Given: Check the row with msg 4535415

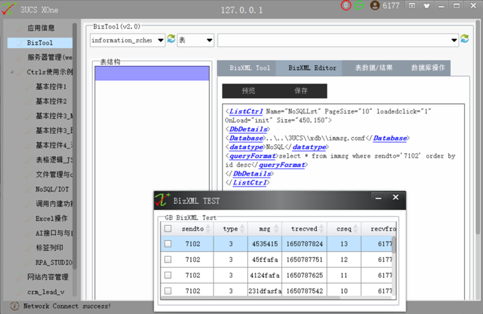Looking at the screenshot, I should [x=168, y=244].
